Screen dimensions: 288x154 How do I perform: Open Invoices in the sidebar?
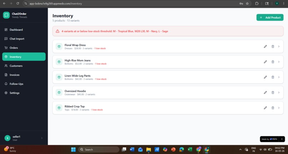(x=24, y=75)
